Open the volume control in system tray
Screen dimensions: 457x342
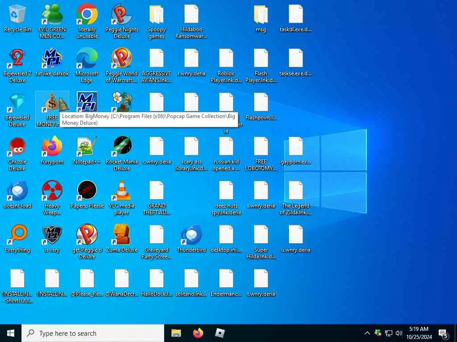click(x=399, y=333)
